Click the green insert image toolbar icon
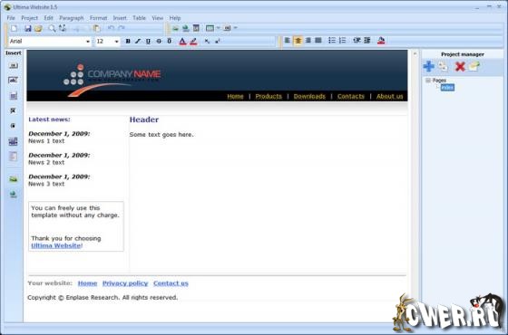This screenshot has height=335, width=508. [175, 28]
